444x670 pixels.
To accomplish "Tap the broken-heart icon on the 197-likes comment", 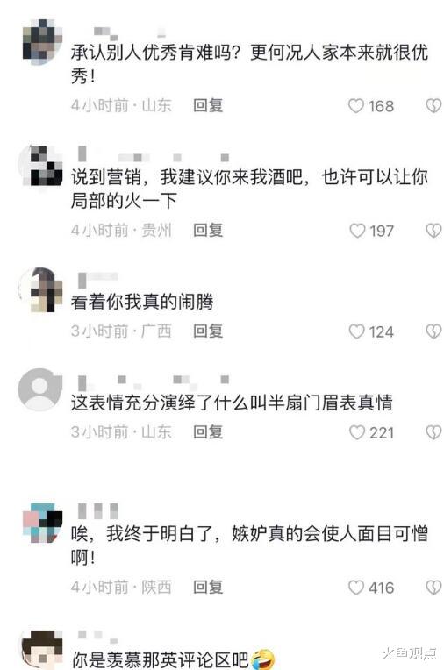I will (x=433, y=231).
